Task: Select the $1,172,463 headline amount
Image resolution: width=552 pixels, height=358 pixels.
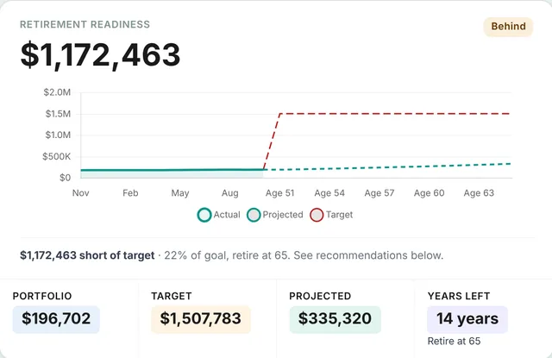Action: pyautogui.click(x=100, y=54)
